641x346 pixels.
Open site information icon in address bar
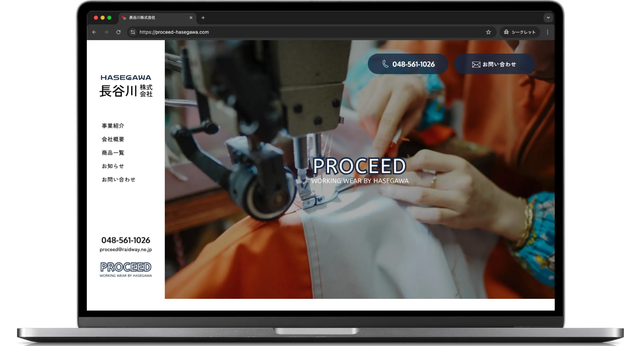click(x=133, y=32)
